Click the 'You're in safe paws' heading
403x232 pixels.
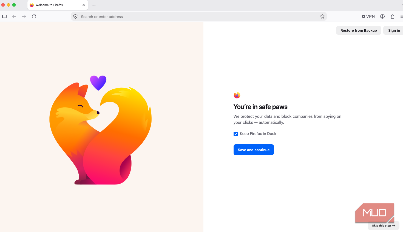[260, 107]
